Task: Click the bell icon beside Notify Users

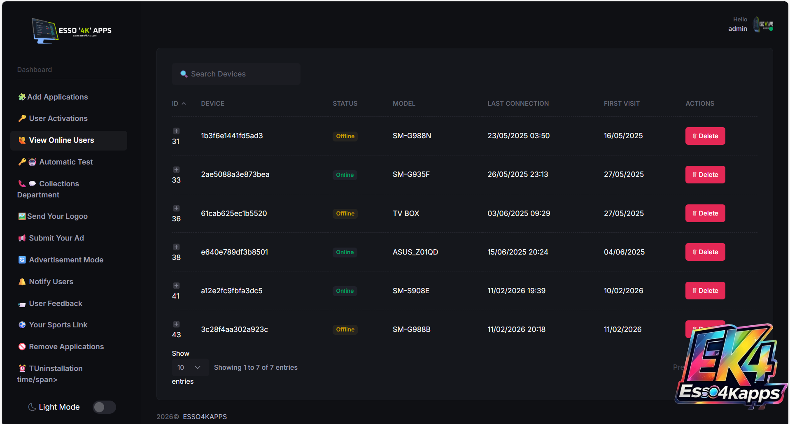Action: click(22, 282)
